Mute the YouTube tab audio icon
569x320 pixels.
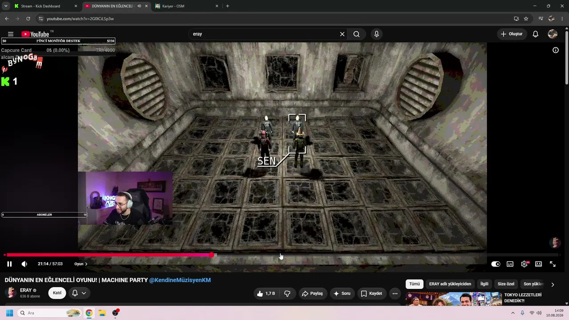coord(139,6)
